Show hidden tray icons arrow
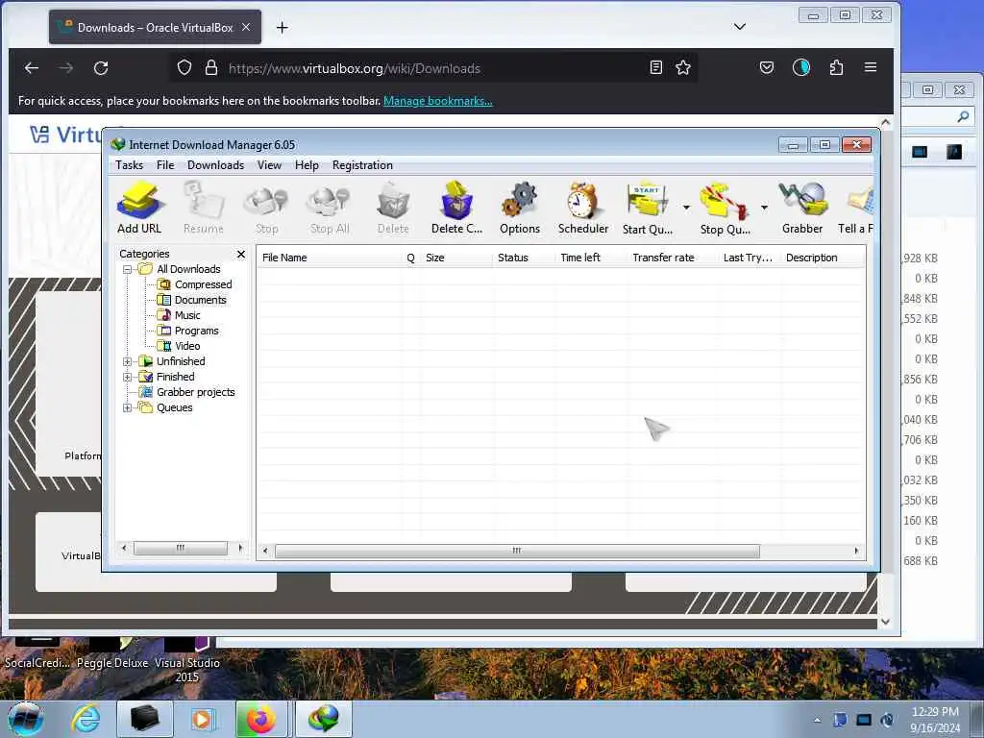 (x=817, y=720)
